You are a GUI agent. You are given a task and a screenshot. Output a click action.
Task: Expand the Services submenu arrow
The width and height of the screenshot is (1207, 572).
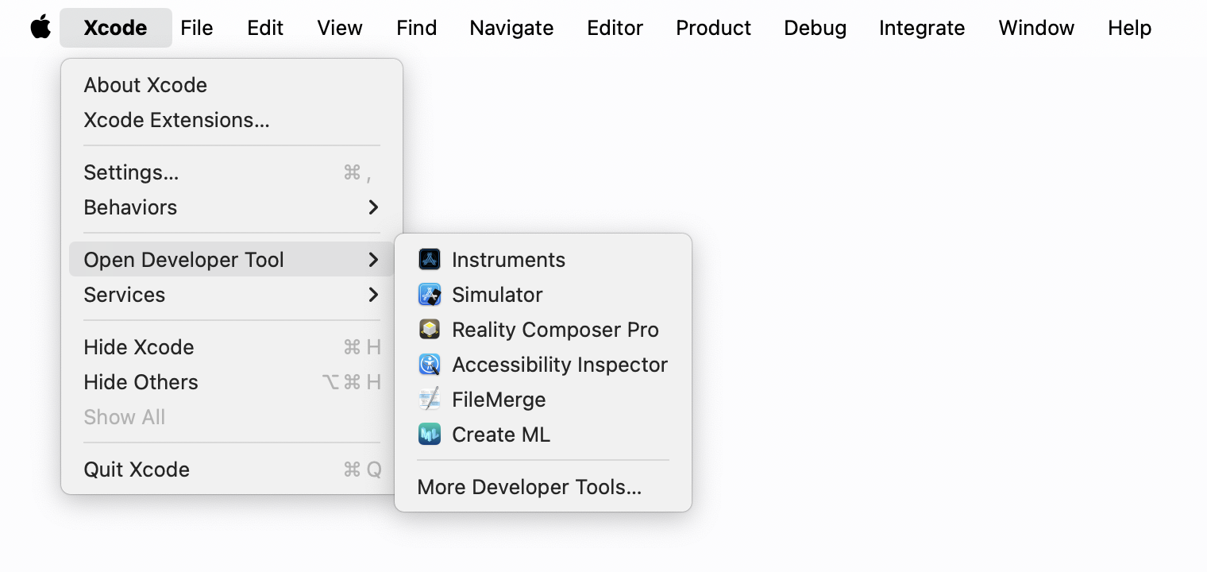(373, 295)
